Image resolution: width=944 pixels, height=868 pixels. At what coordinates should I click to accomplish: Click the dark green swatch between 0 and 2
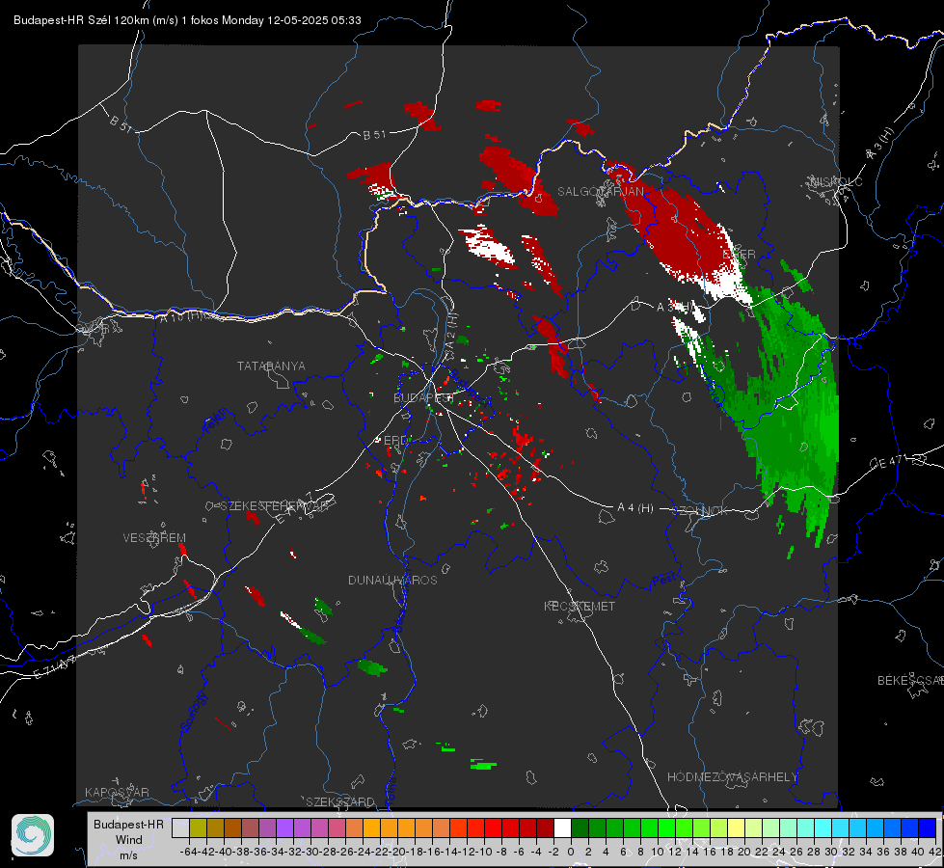[580, 827]
